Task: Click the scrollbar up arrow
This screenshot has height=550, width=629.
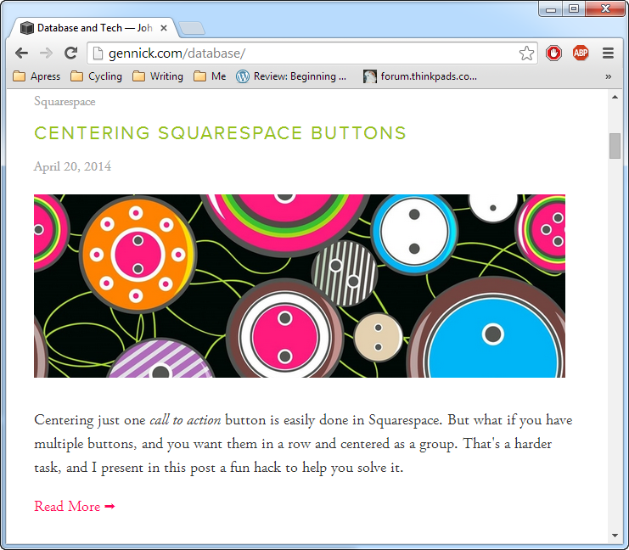Action: click(x=615, y=97)
